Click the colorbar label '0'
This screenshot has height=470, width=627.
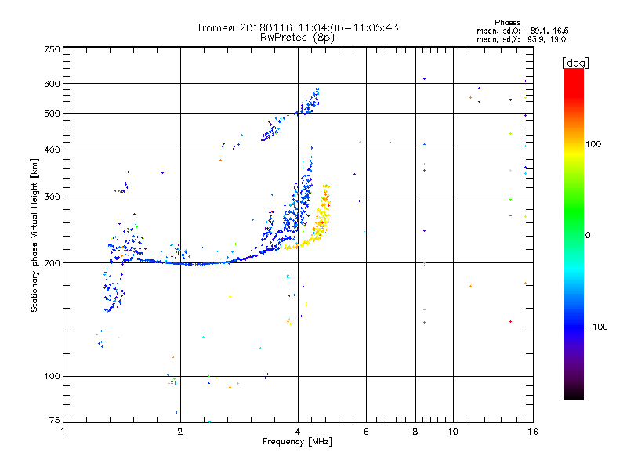coord(588,236)
